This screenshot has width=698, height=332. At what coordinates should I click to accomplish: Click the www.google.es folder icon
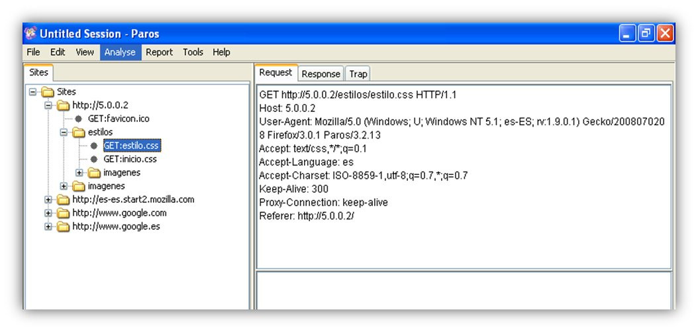point(63,227)
